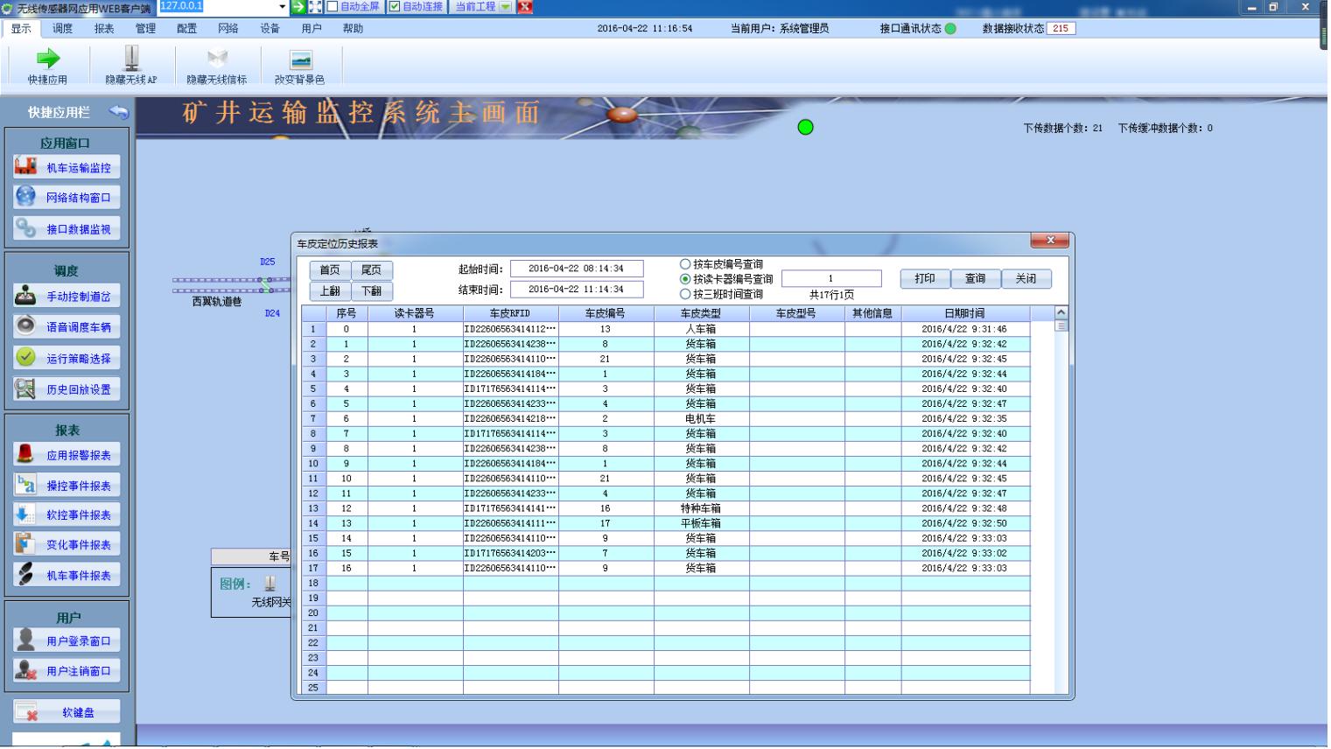Select the 按车皮编号查询 radio option
Viewport: 1331px width, 749px height.
(685, 264)
